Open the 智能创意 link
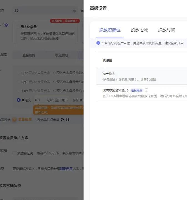 [66, 169]
